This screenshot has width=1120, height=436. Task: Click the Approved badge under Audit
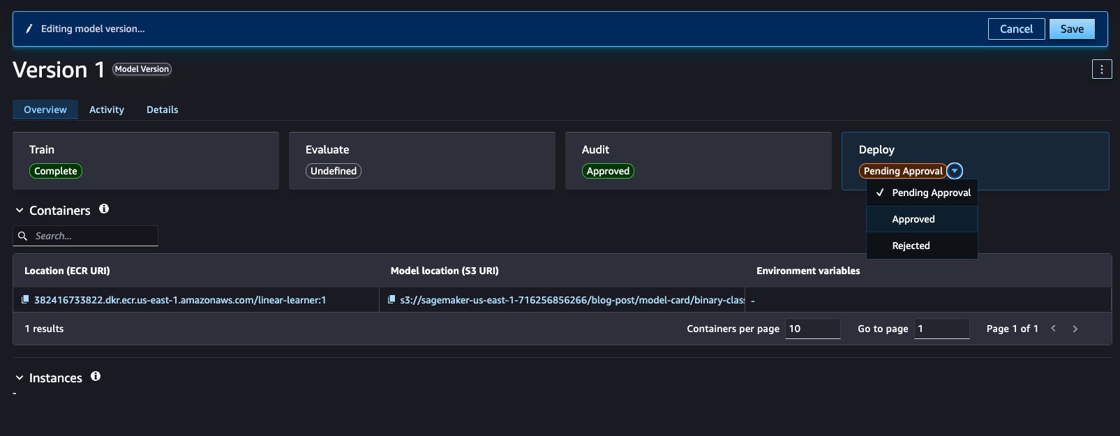click(608, 171)
